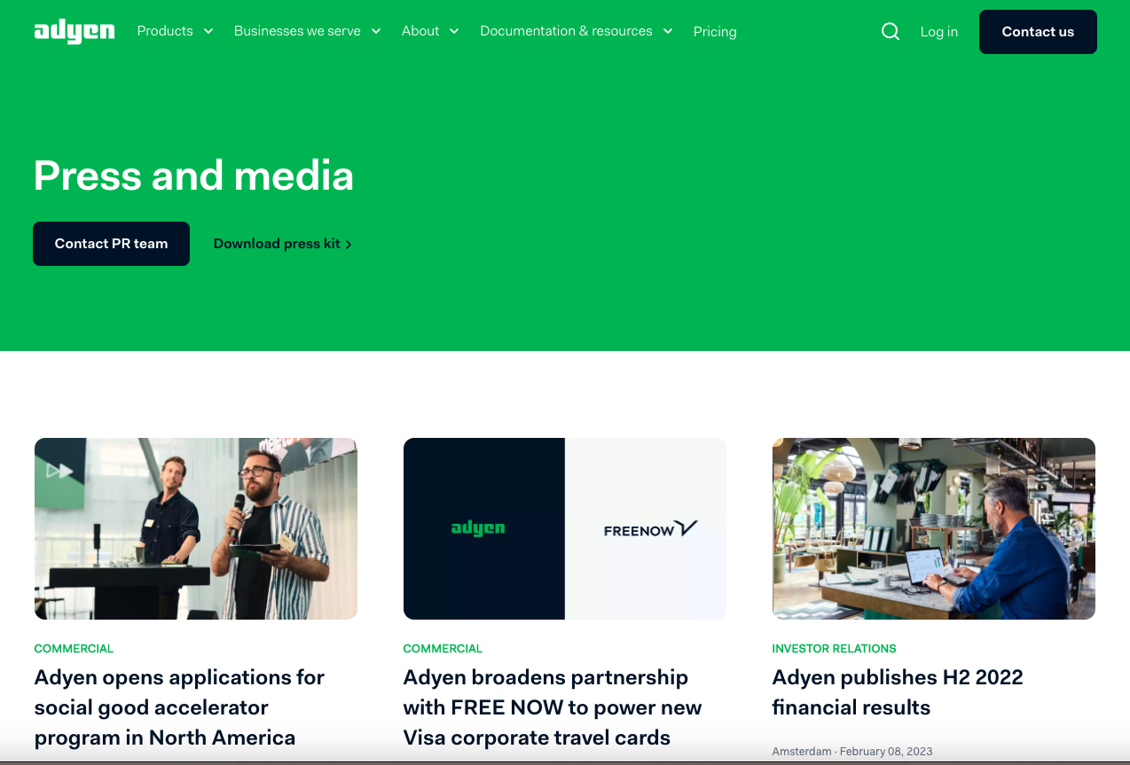The height and width of the screenshot is (765, 1130).
Task: Open the H2 2022 results article image
Action: coord(934,528)
